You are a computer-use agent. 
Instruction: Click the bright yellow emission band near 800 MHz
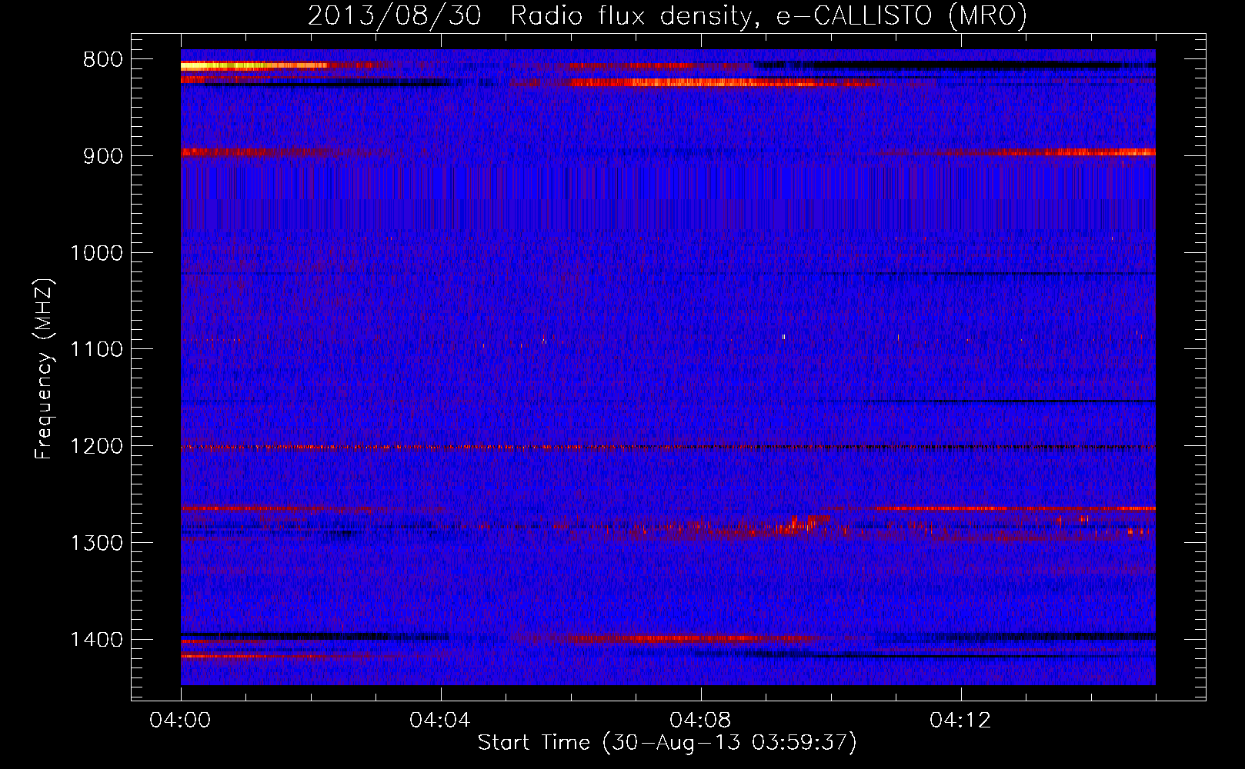click(x=254, y=66)
